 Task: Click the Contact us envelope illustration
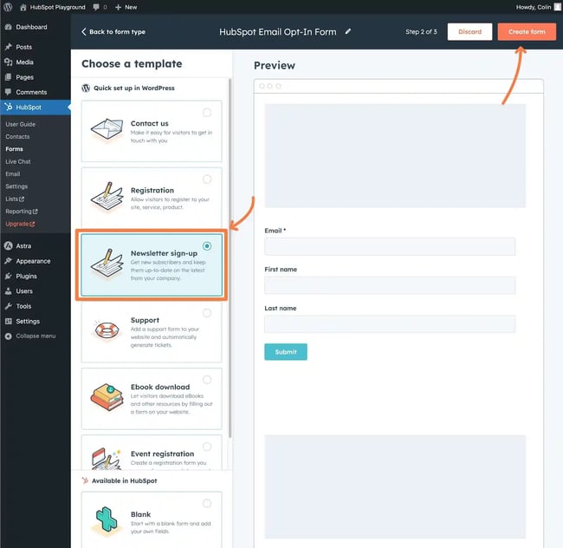coord(107,129)
